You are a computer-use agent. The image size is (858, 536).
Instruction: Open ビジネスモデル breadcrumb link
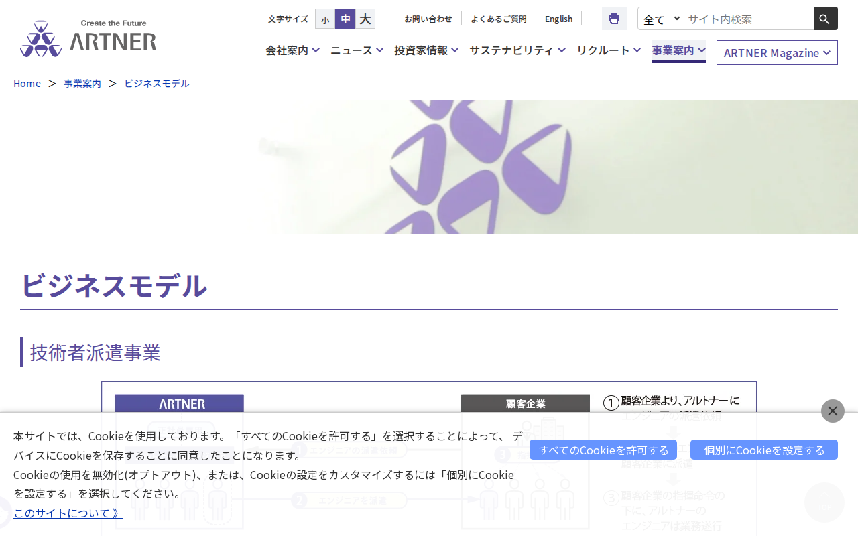click(157, 83)
